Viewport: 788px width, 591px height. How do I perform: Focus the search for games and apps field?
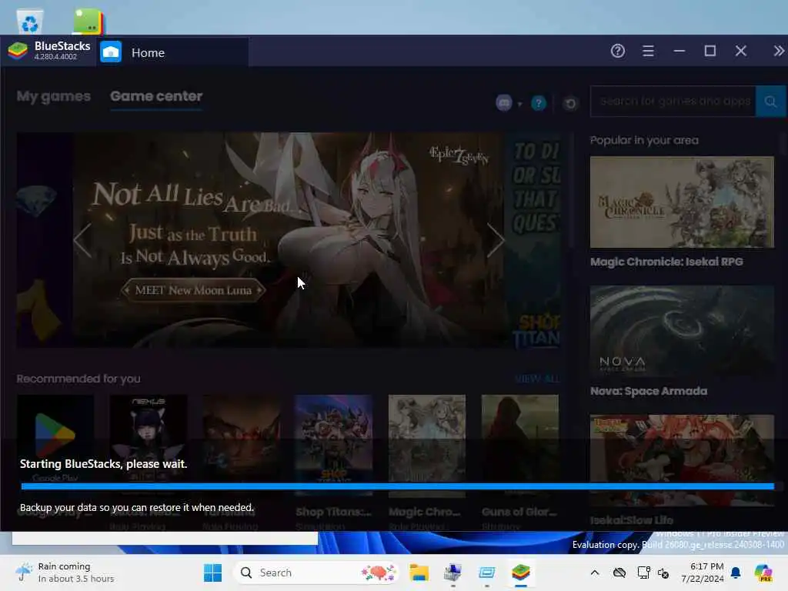point(673,102)
